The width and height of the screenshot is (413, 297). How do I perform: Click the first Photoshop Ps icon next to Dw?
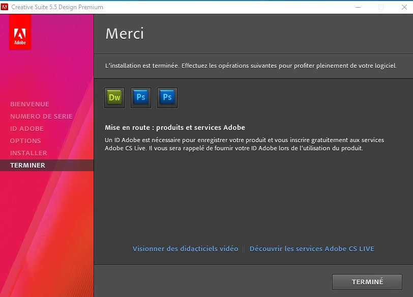click(x=141, y=98)
